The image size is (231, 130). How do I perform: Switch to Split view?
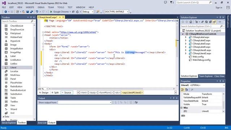(55, 92)
